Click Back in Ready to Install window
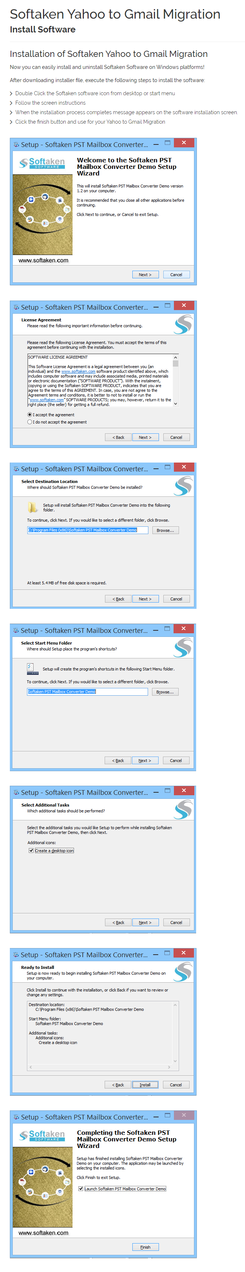Screen dimensions: 245x1272 point(118,1085)
